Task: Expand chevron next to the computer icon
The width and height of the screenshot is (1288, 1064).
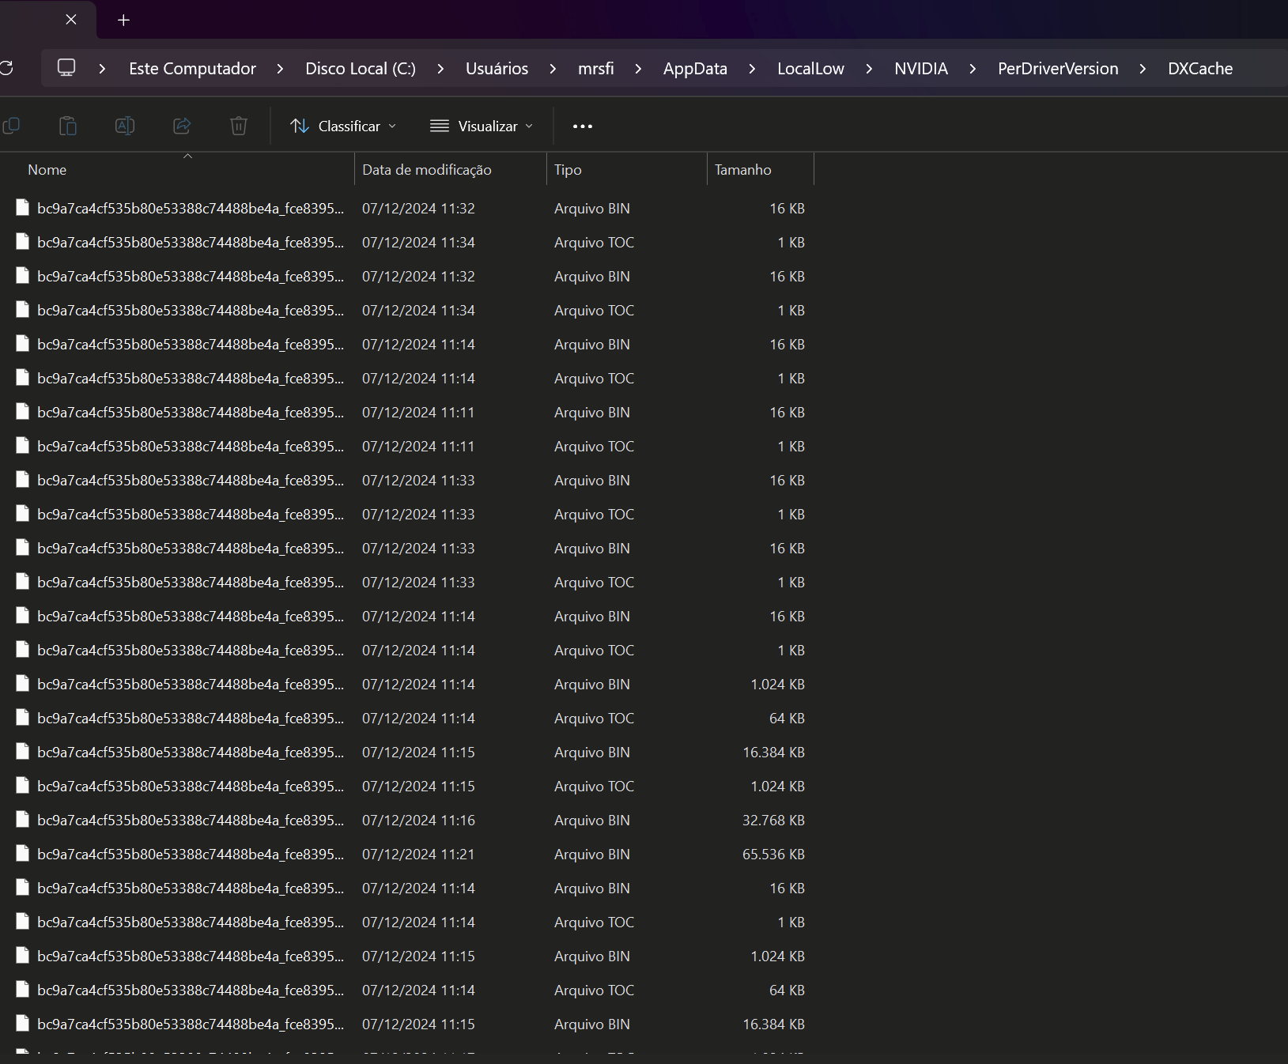Action: click(102, 69)
